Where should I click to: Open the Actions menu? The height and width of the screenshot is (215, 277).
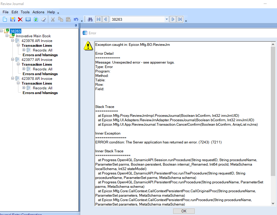[38, 12]
